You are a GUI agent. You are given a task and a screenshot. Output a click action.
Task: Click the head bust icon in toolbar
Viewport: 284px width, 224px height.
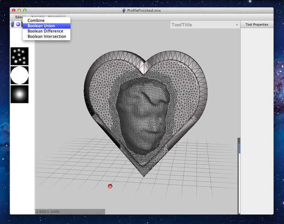point(13,24)
